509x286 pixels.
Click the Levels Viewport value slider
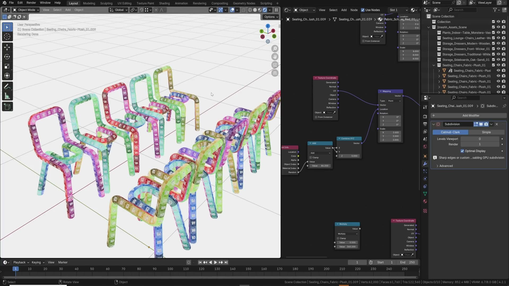pyautogui.click(x=480, y=139)
